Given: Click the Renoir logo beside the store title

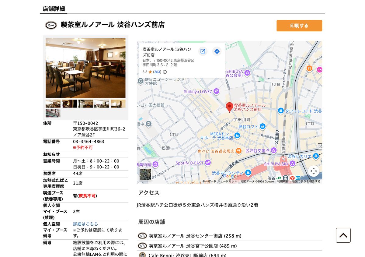Looking at the screenshot, I should 51,25.
